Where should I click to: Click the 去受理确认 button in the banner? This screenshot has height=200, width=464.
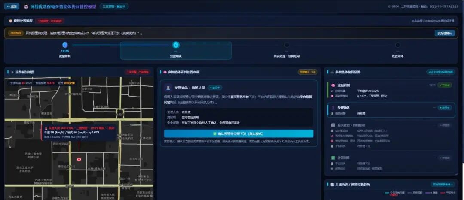[445, 33]
